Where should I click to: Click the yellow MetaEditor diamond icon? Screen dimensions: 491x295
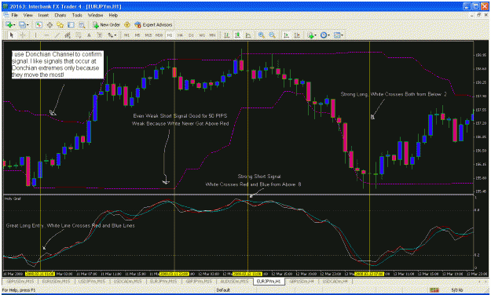click(127, 24)
